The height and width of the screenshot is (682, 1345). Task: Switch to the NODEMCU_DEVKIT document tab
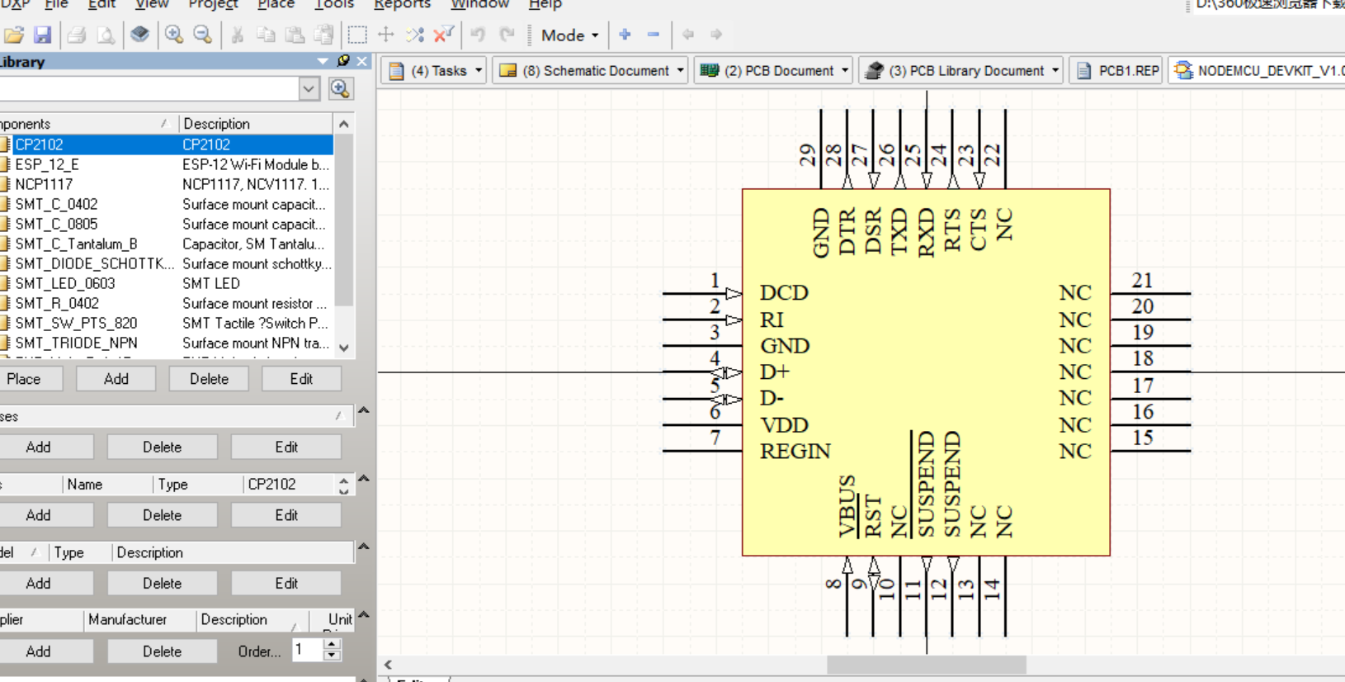[1257, 71]
